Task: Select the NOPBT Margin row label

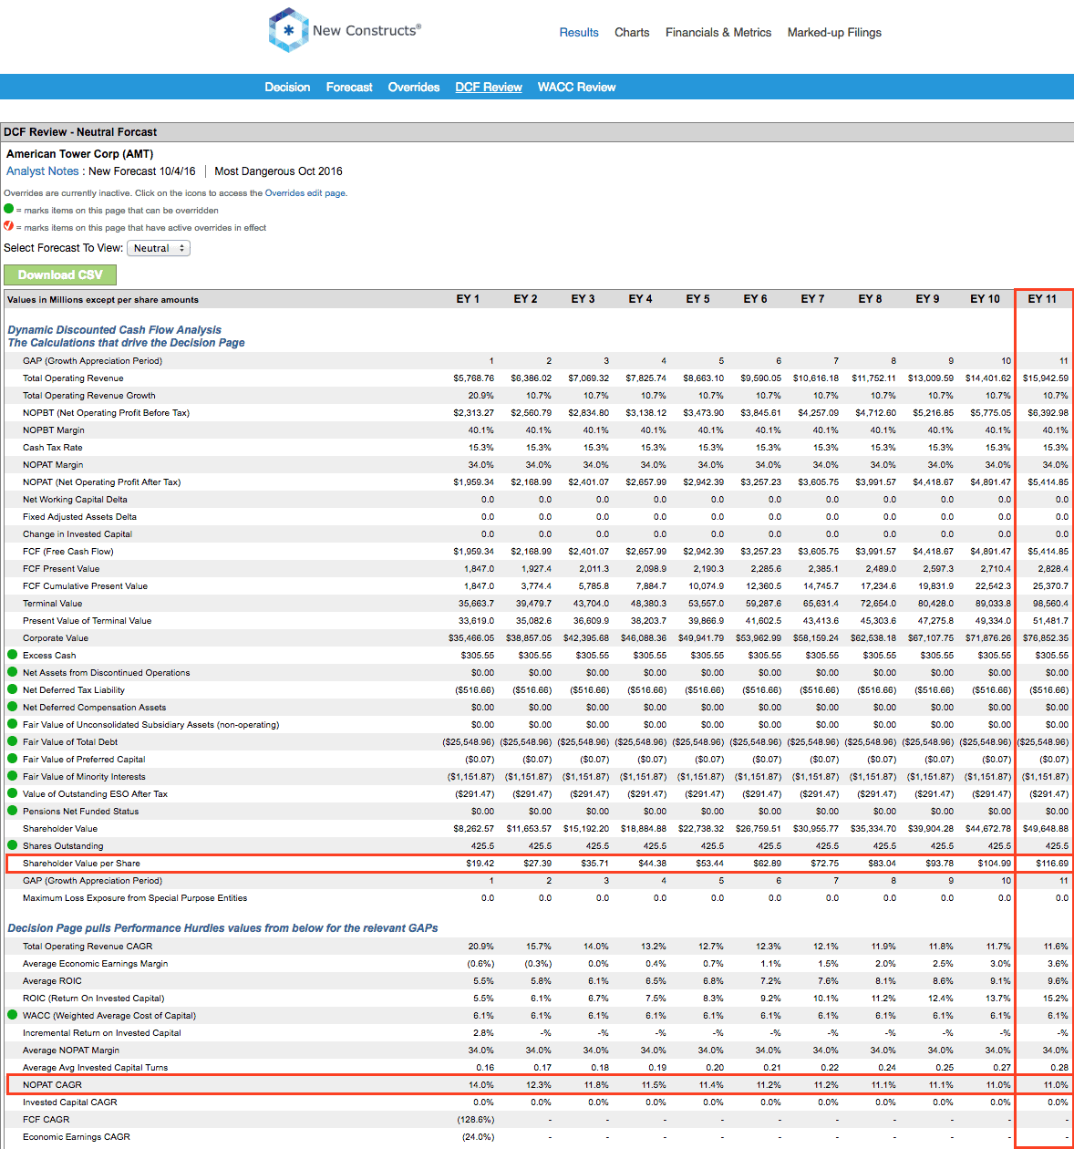Action: (54, 430)
